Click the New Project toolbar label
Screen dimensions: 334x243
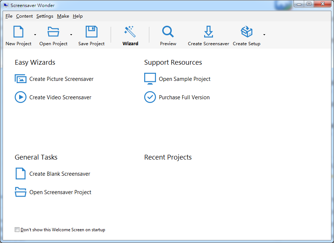point(18,44)
